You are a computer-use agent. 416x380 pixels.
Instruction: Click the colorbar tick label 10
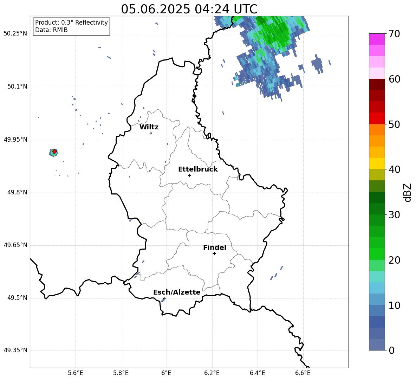[394, 305]
